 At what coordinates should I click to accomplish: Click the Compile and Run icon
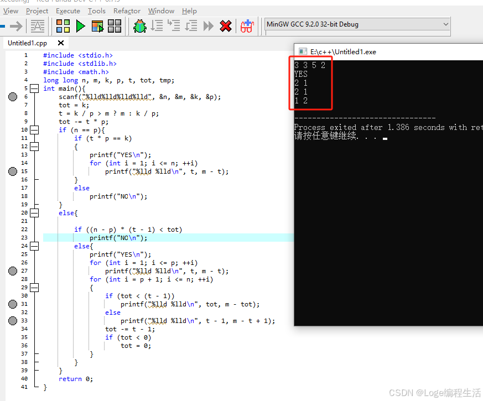[97, 26]
